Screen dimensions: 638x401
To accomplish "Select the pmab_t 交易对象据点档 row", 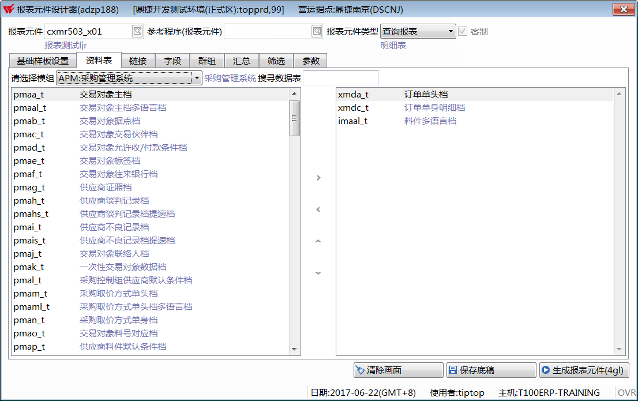I will (x=151, y=121).
